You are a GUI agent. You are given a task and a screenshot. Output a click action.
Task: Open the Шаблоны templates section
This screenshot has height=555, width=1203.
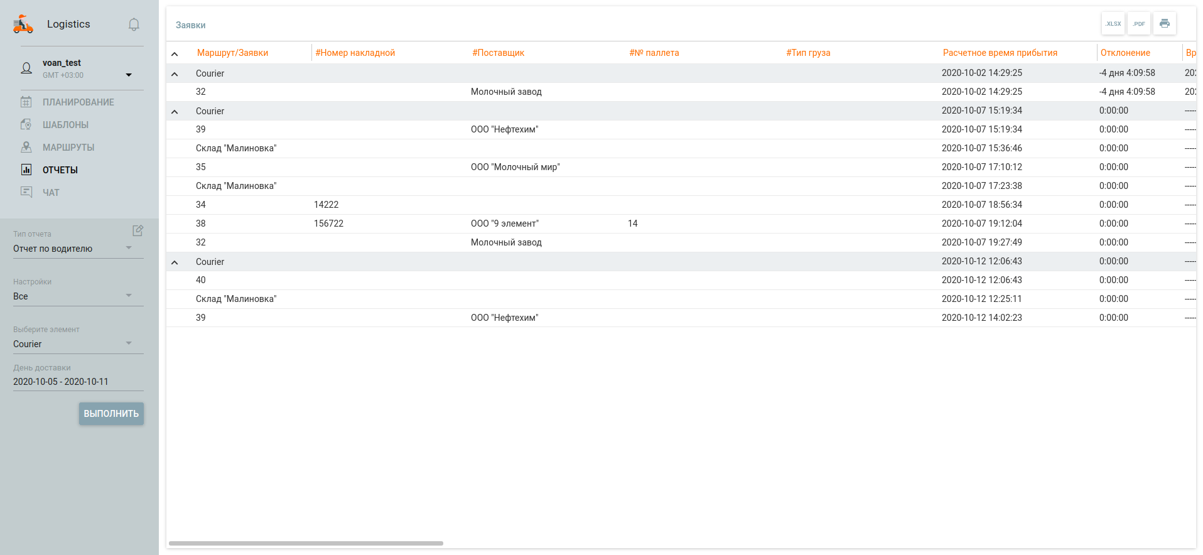click(x=65, y=125)
